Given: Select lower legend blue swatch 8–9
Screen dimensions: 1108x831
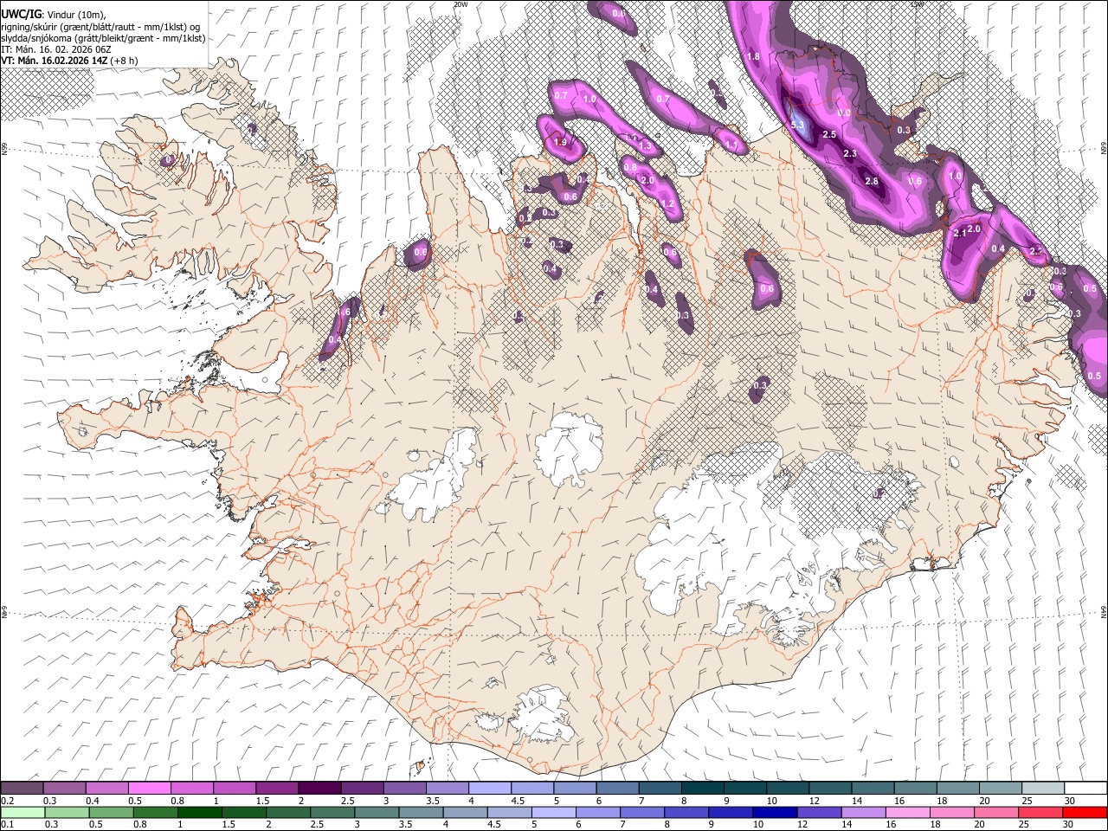Looking at the screenshot, I should [686, 812].
